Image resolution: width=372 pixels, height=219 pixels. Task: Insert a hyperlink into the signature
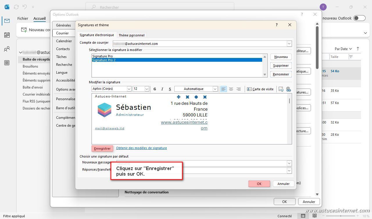coord(288,89)
